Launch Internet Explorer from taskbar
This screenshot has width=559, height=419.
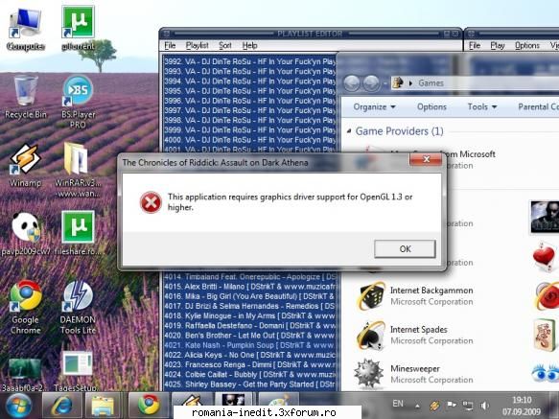click(x=61, y=406)
